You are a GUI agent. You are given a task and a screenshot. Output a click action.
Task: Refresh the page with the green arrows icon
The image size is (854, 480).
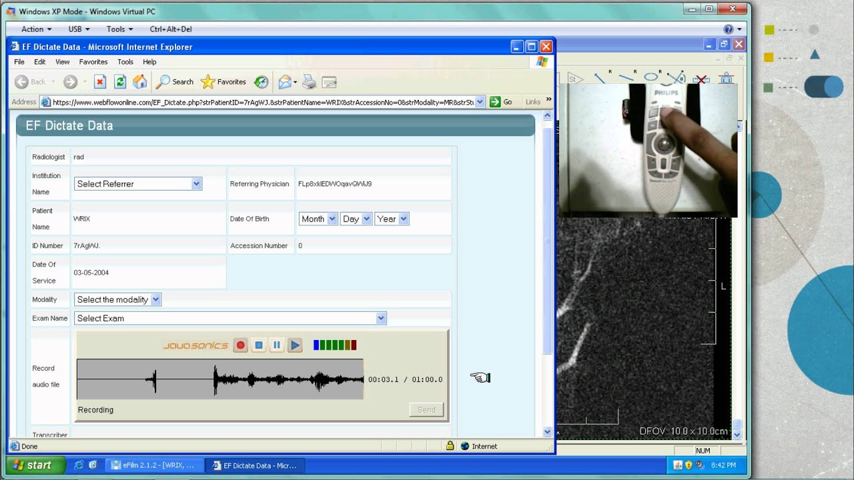pos(120,82)
